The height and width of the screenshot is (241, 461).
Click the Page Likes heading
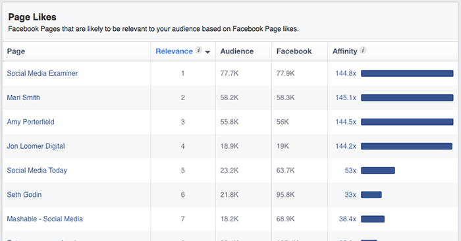pyautogui.click(x=32, y=17)
